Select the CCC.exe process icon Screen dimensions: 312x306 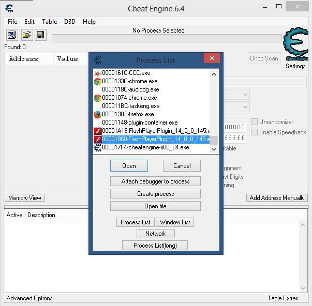point(97,73)
